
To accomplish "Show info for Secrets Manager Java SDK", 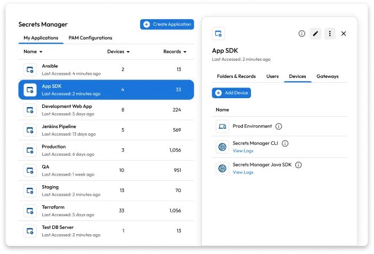I will pos(298,165).
